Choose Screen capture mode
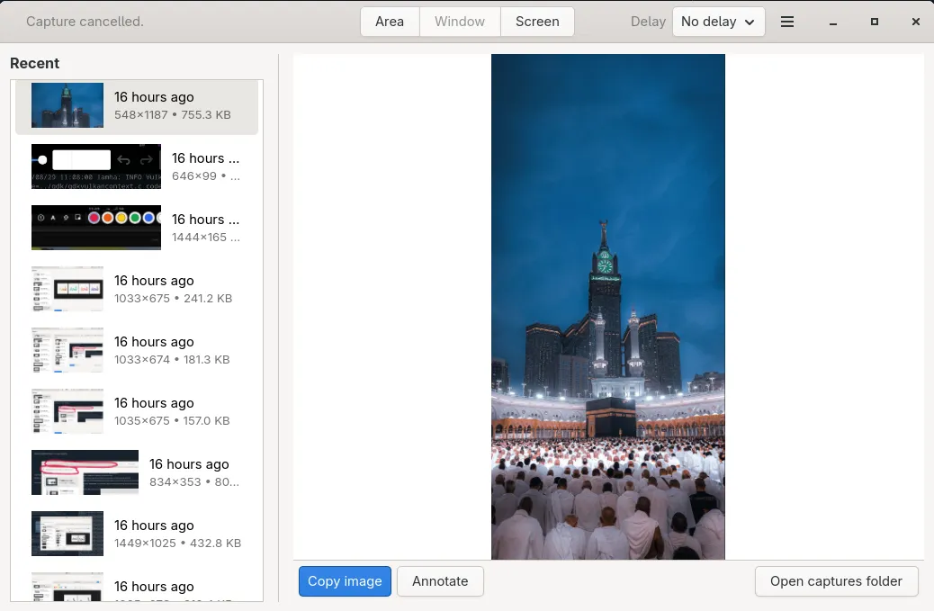Viewport: 934px width, 611px height. pyautogui.click(x=537, y=22)
